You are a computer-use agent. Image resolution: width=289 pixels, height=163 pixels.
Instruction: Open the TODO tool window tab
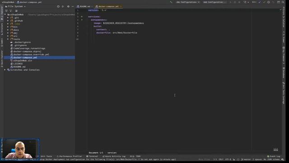135,156
